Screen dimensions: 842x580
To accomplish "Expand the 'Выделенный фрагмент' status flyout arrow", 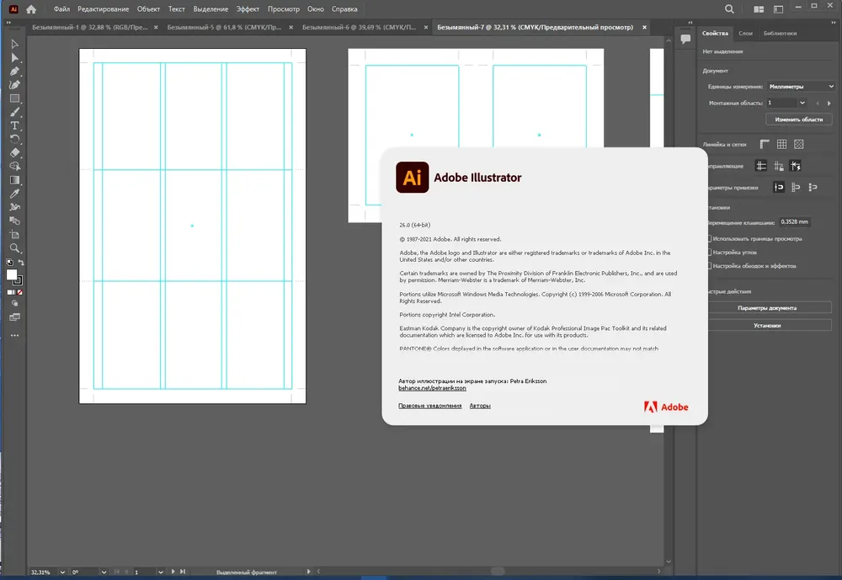I will [308, 572].
